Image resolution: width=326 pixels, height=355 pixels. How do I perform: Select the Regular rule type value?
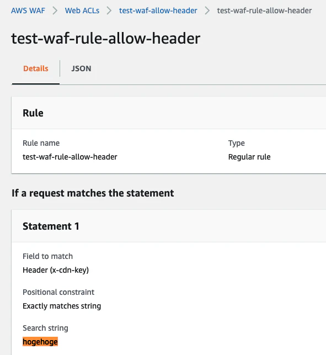(249, 157)
